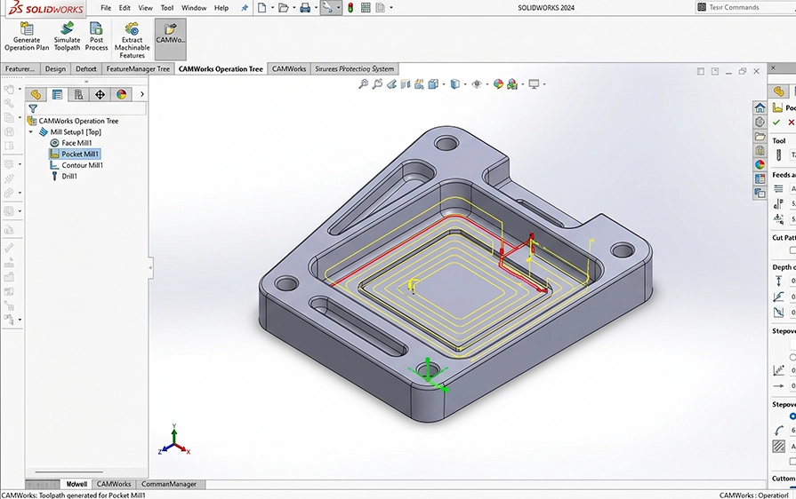Viewport: 796px width, 499px height.
Task: Click the Display Style icon
Action: [454, 84]
